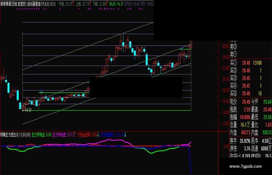Click the 净资 value 3.76
This screenshot has height=175, width=272.
(x=247, y=148)
